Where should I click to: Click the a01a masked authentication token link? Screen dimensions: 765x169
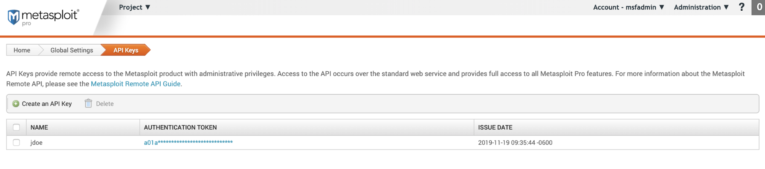pos(188,143)
